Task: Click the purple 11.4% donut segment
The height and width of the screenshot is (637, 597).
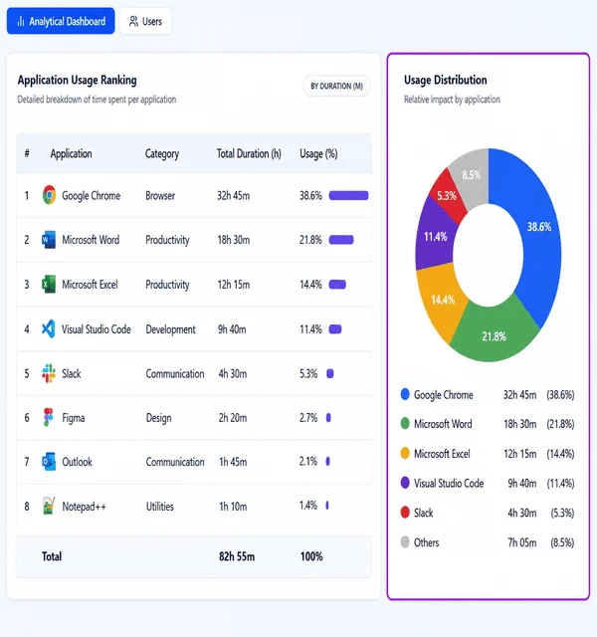Action: pos(435,236)
